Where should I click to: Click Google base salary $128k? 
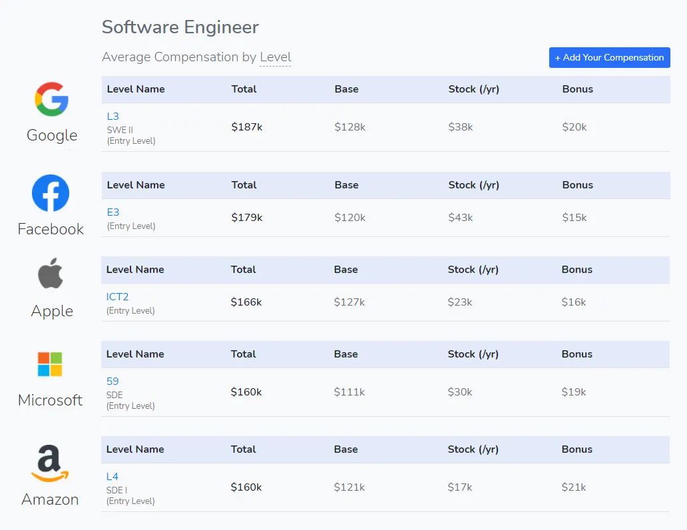pyautogui.click(x=349, y=127)
